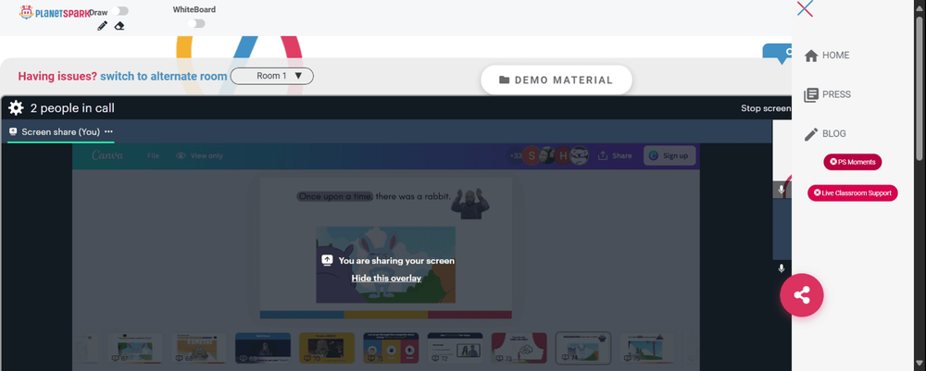The width and height of the screenshot is (926, 371).
Task: Close the side menu with X
Action: pyautogui.click(x=805, y=9)
